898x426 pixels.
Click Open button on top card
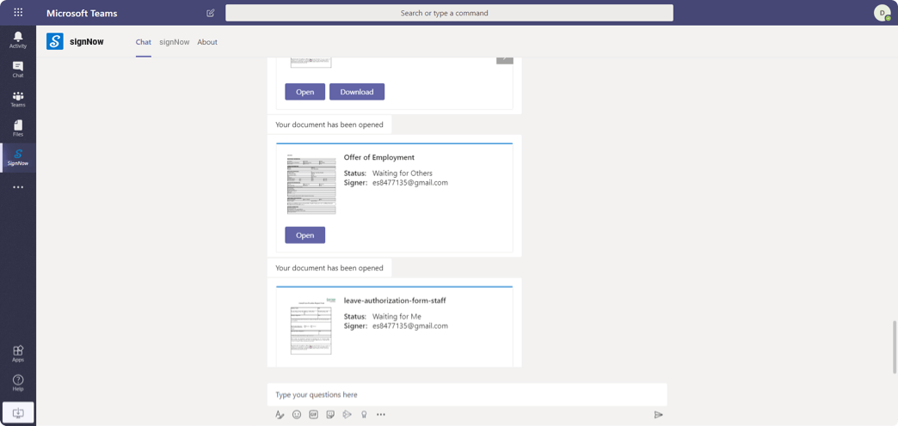click(304, 92)
